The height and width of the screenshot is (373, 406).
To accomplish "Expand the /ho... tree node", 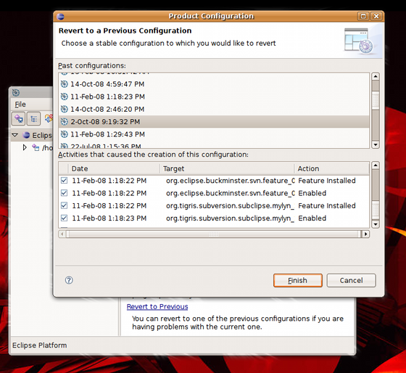I will [25, 147].
